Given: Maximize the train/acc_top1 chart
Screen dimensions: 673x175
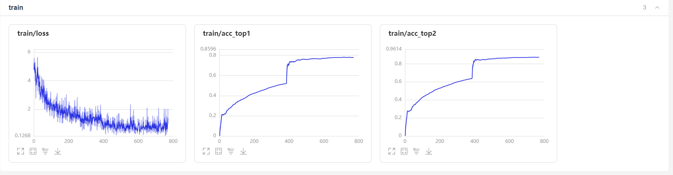Looking at the screenshot, I should [206, 151].
